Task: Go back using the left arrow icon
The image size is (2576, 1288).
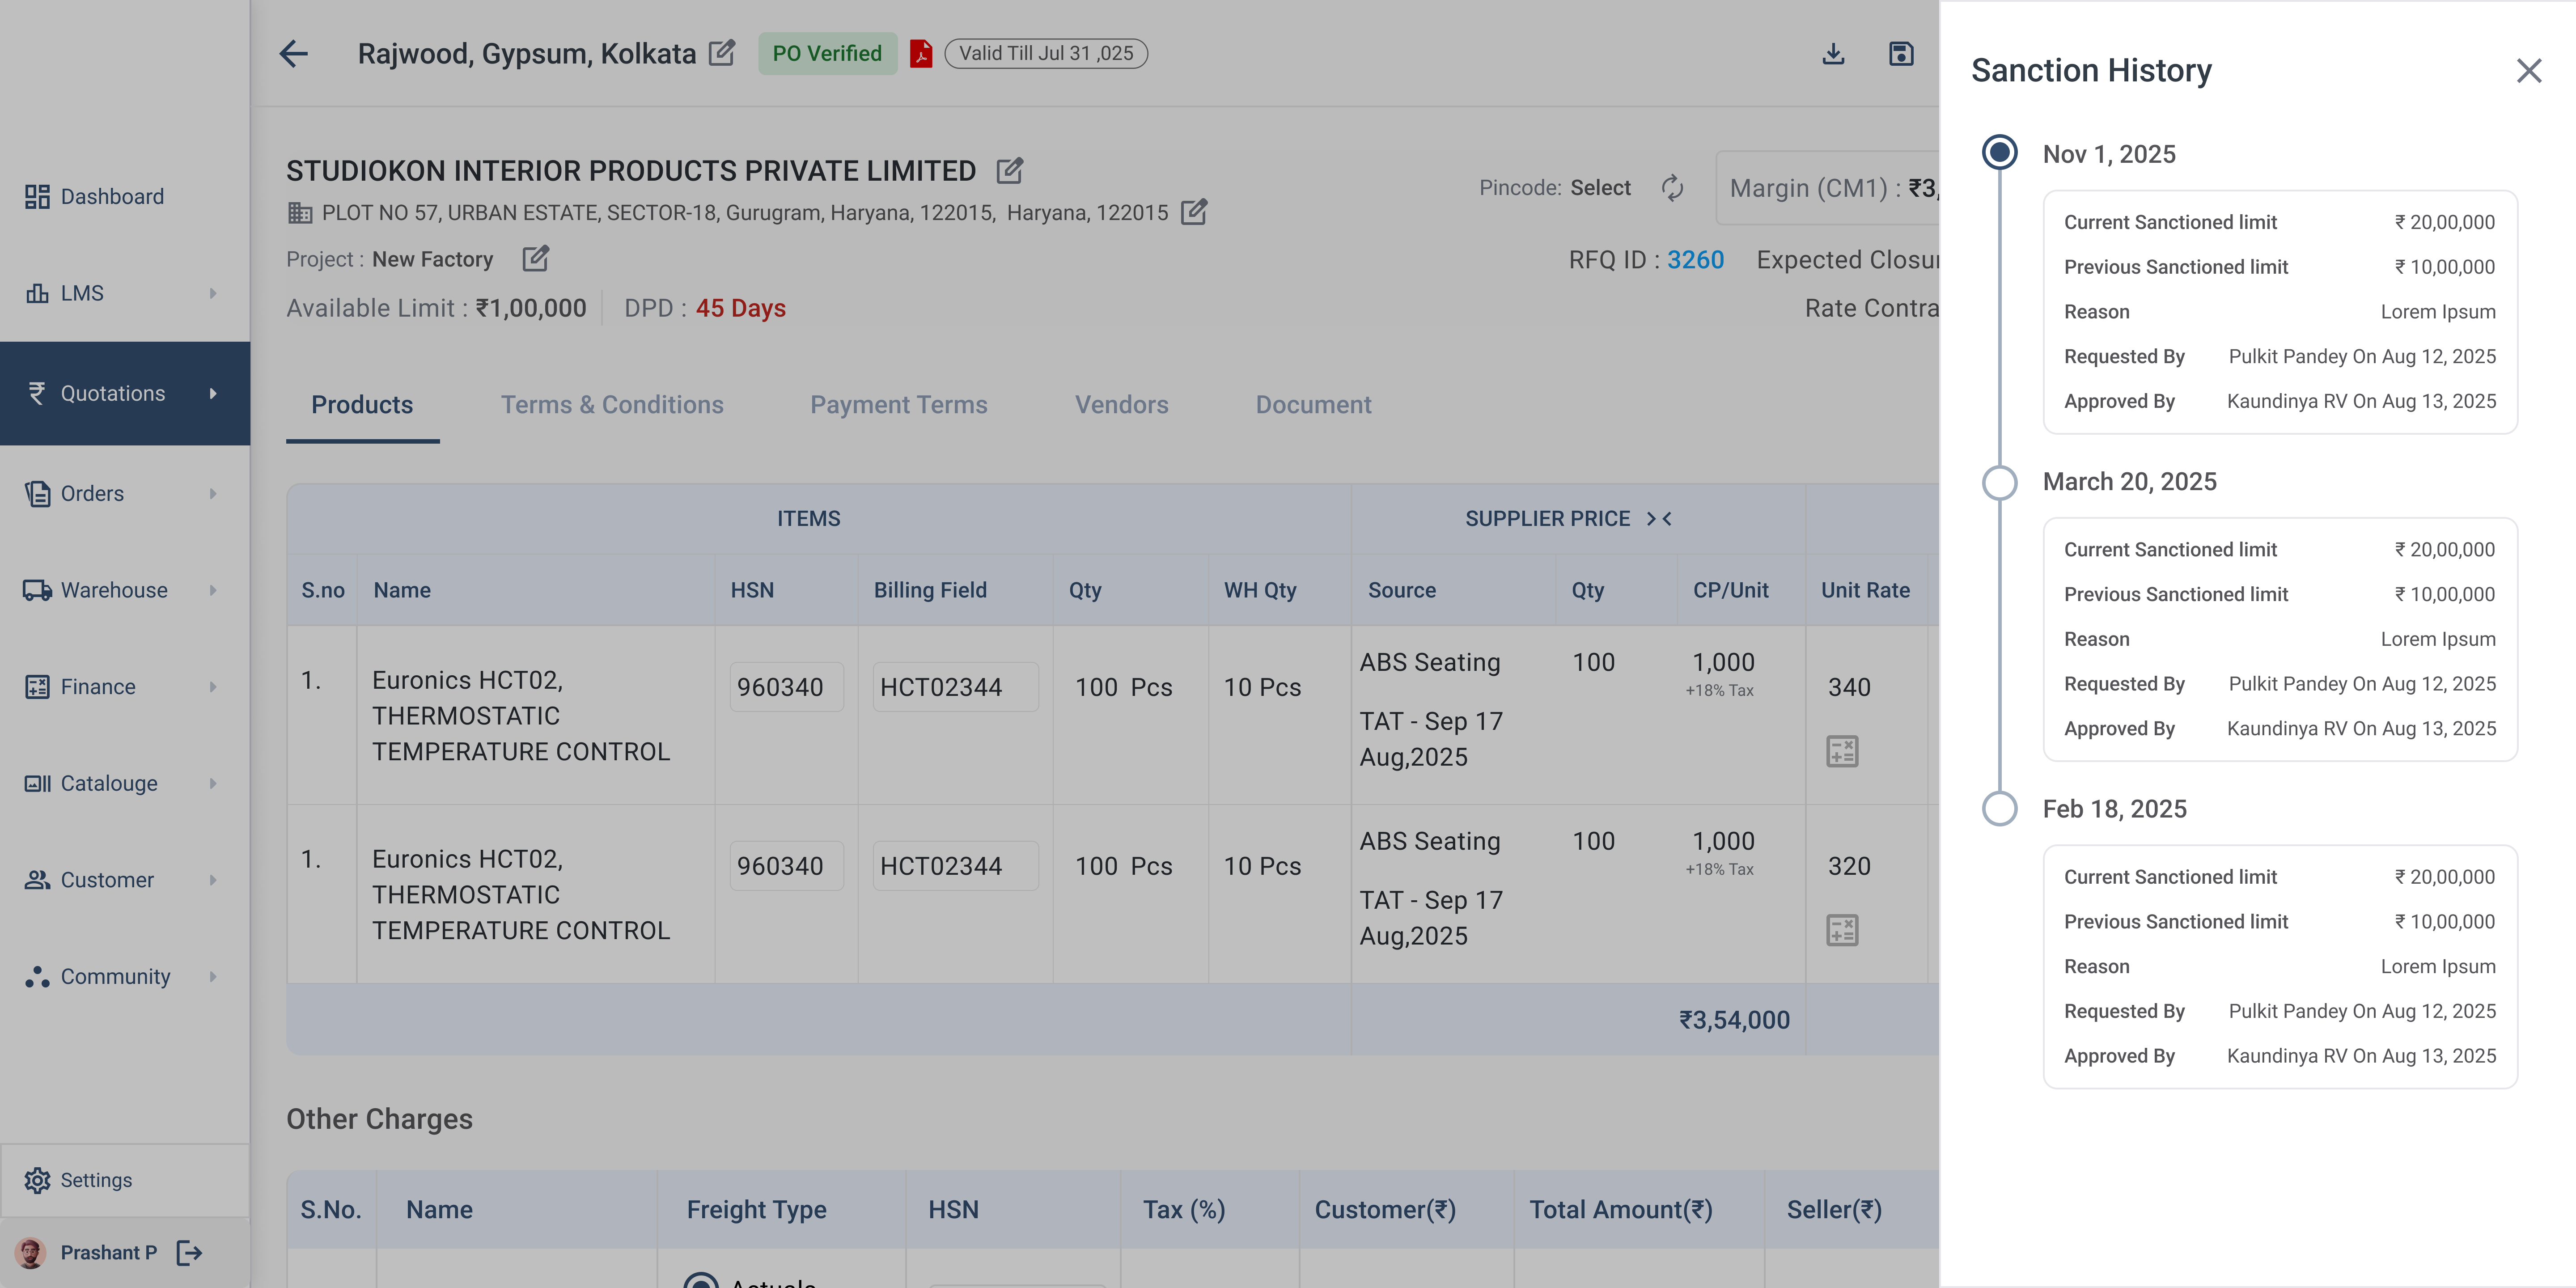Action: click(x=294, y=53)
